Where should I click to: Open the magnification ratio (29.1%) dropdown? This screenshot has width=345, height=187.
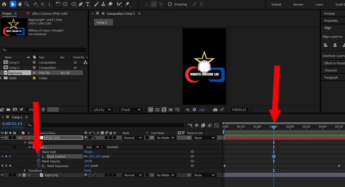(102, 109)
